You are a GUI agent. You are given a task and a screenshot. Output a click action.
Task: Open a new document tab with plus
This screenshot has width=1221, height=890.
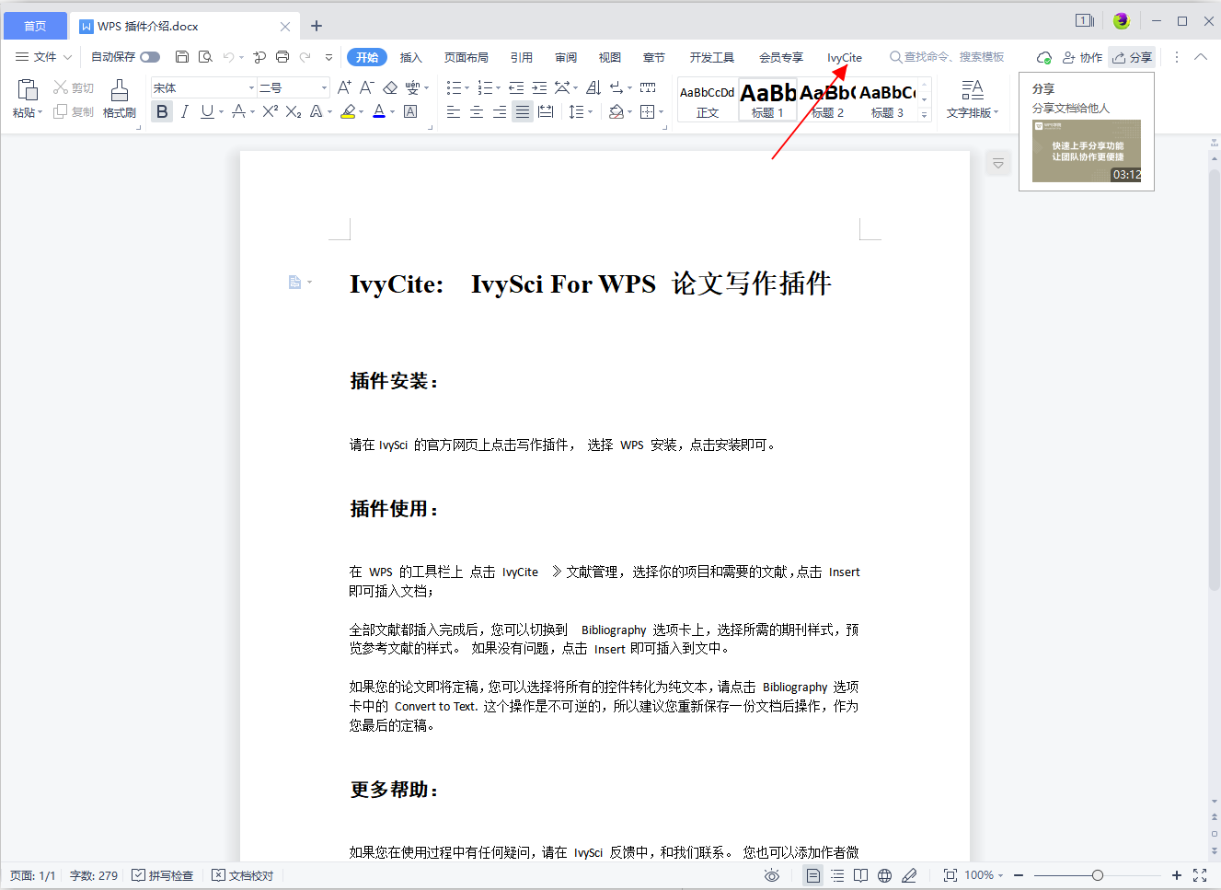point(317,26)
